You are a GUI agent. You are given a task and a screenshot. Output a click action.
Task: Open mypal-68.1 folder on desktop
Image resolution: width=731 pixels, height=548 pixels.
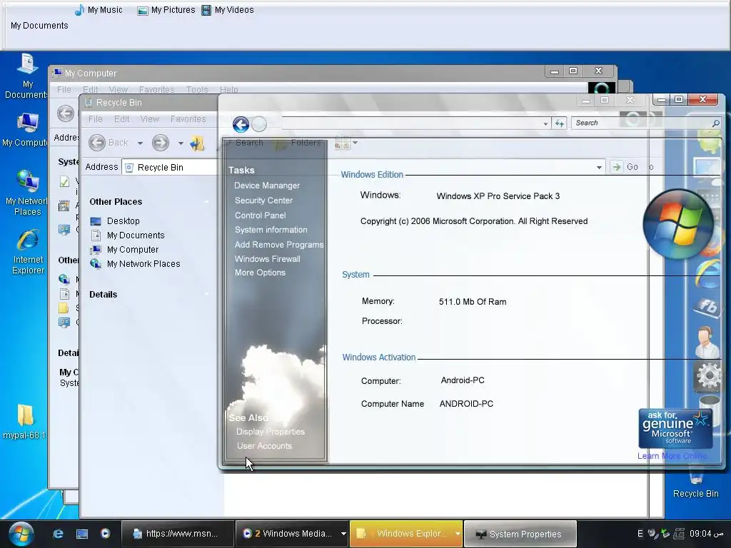(x=25, y=422)
